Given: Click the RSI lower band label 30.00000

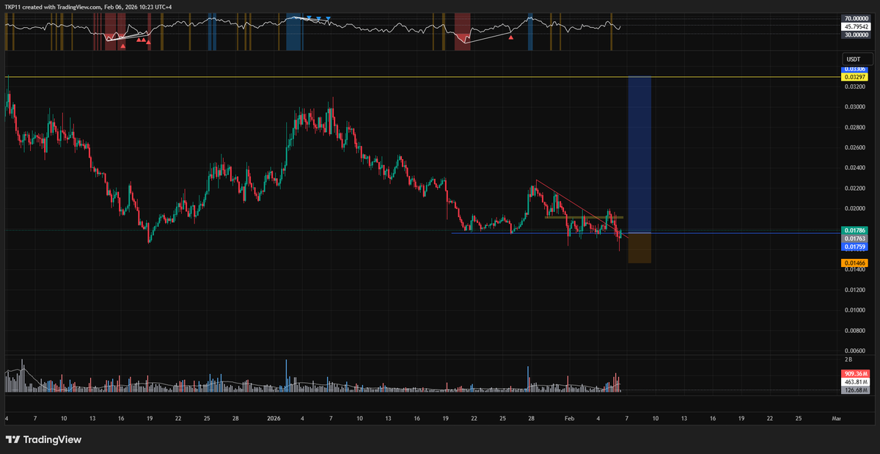Looking at the screenshot, I should 857,34.
